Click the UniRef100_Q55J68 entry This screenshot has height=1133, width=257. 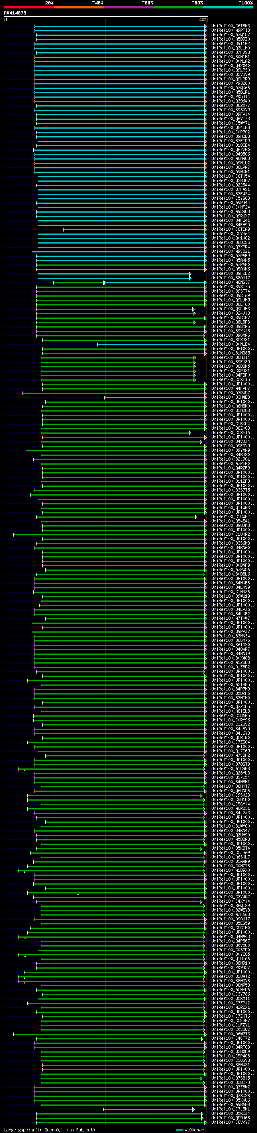point(230,1118)
